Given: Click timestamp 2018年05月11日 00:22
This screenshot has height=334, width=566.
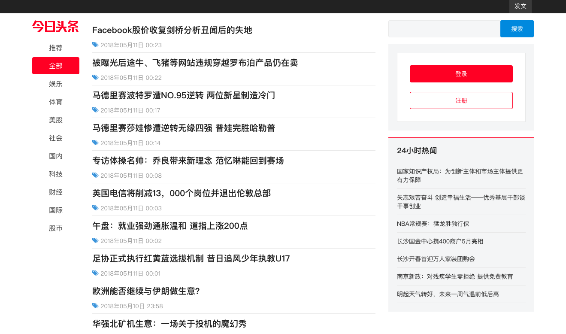Looking at the screenshot, I should [x=131, y=78].
